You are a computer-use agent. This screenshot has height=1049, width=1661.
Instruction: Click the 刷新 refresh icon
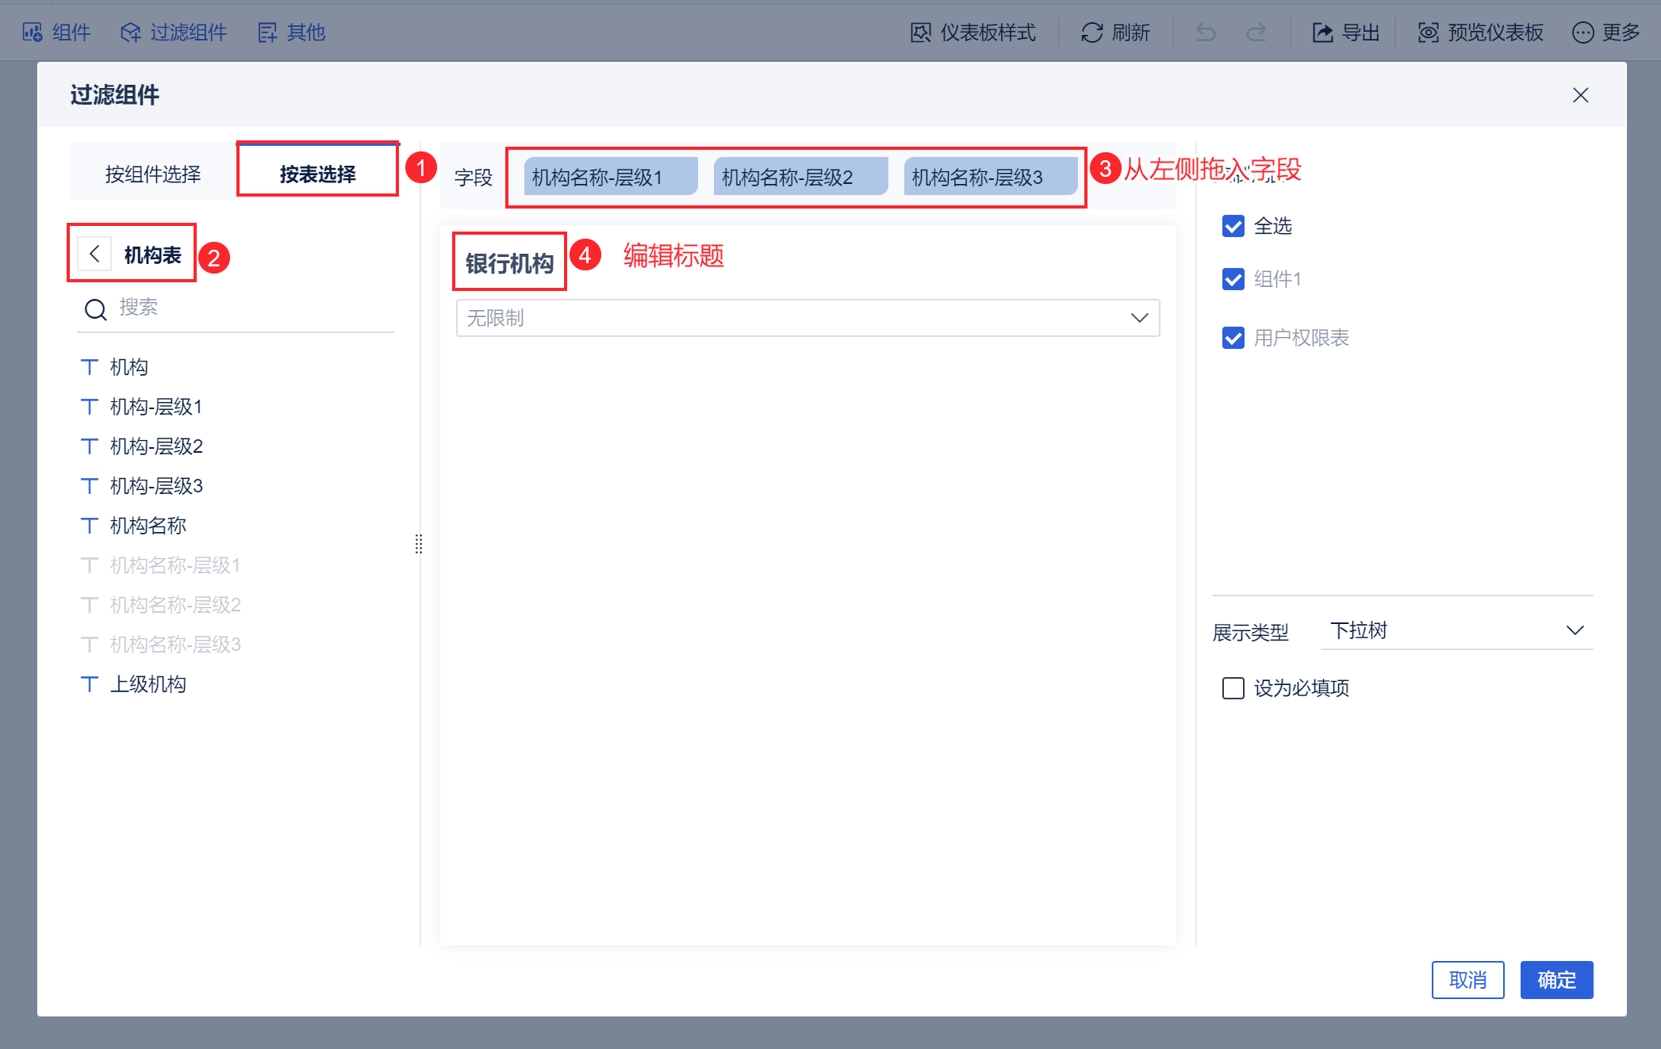1092,33
